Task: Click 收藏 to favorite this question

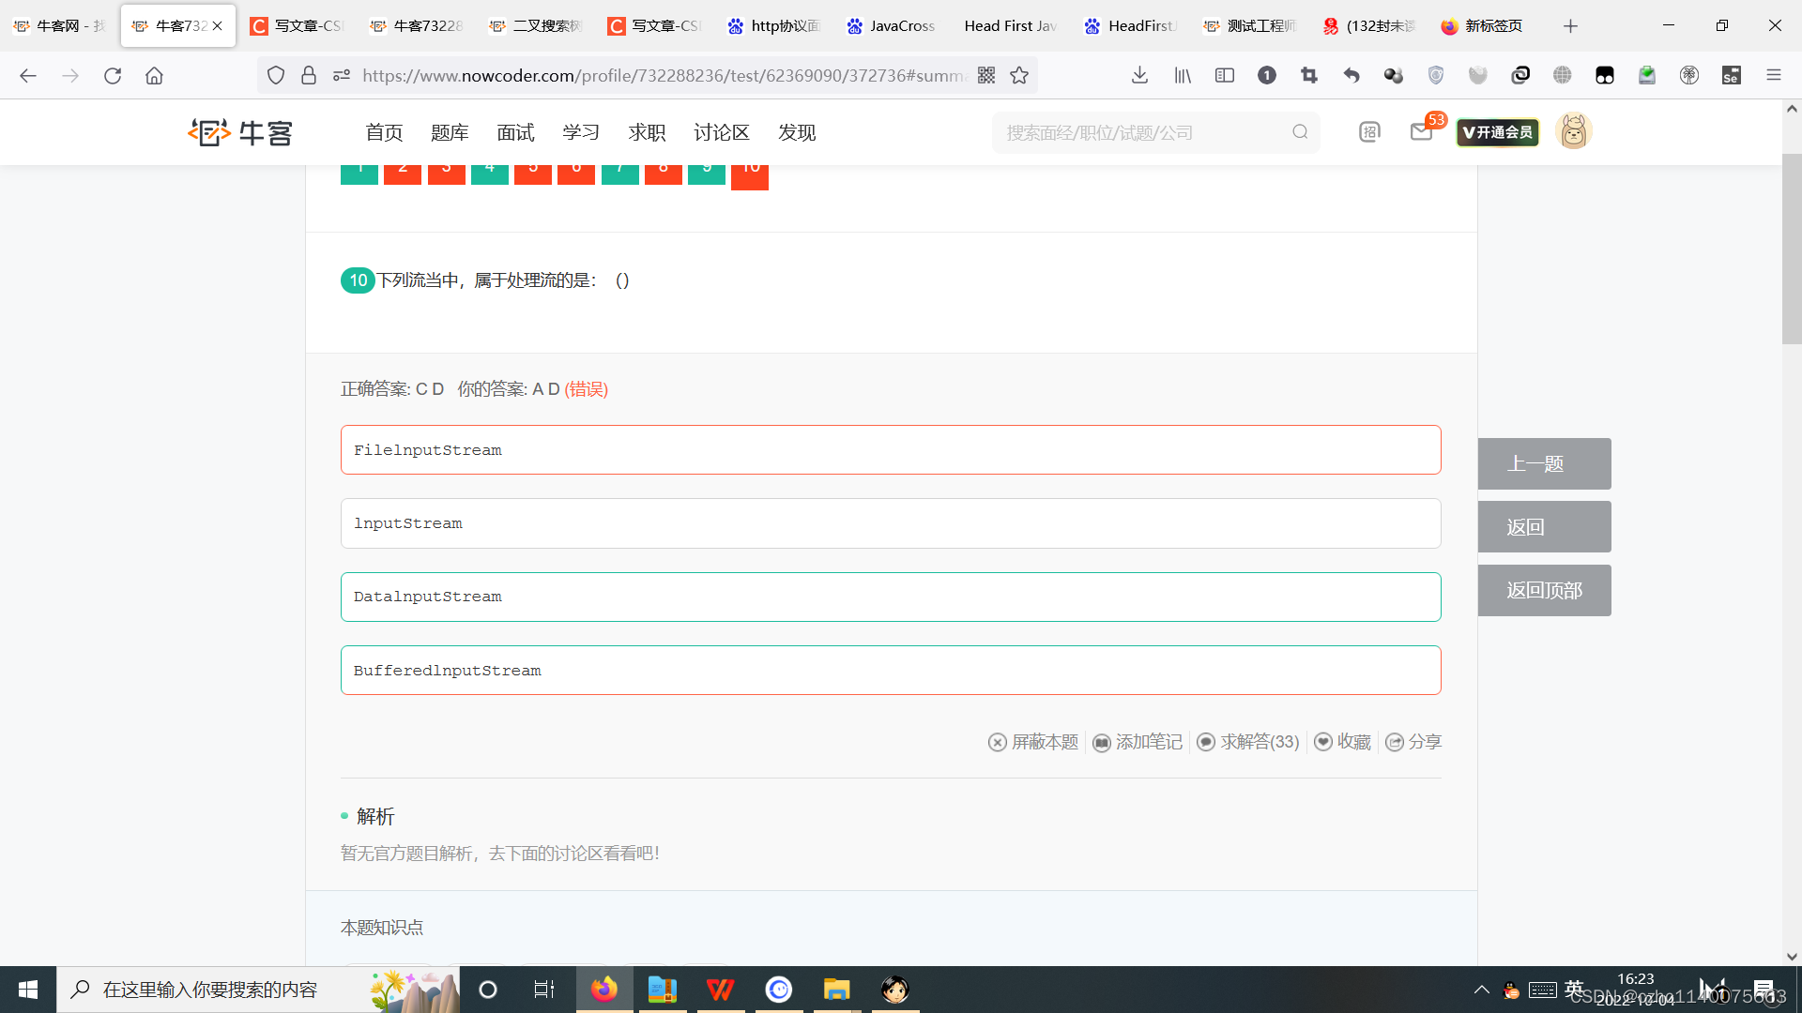Action: [x=1342, y=742]
